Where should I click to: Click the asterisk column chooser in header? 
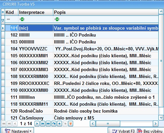pos(3,12)
